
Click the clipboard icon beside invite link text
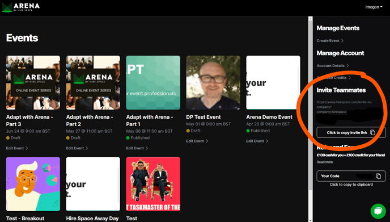[372, 132]
